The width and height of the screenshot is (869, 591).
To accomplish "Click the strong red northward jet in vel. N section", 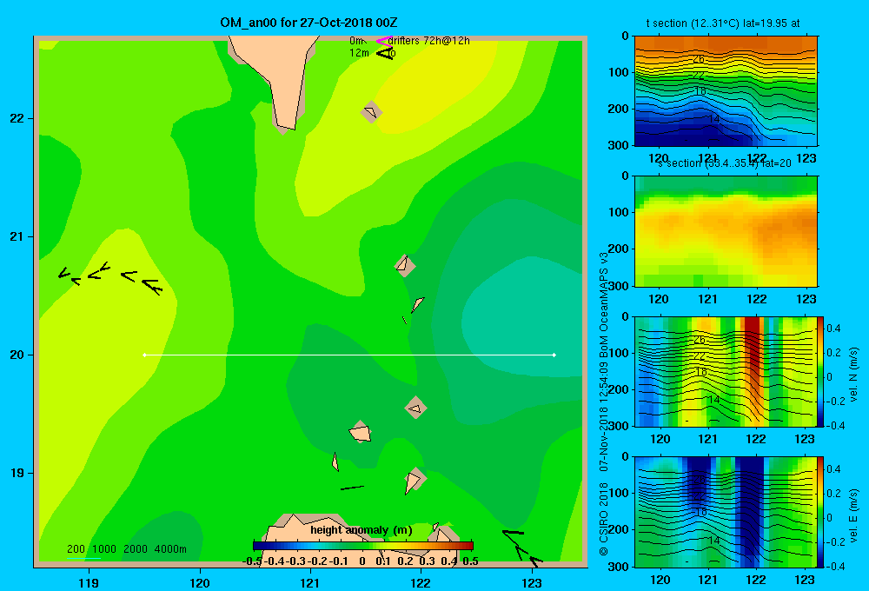I will pos(753,355).
